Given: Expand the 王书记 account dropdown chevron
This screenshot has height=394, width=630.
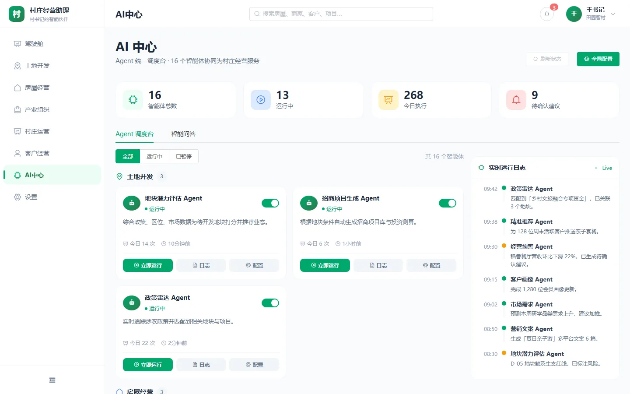Looking at the screenshot, I should click(613, 14).
